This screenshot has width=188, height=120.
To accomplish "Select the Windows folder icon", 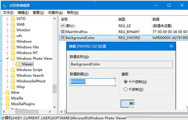I will point(13,42).
